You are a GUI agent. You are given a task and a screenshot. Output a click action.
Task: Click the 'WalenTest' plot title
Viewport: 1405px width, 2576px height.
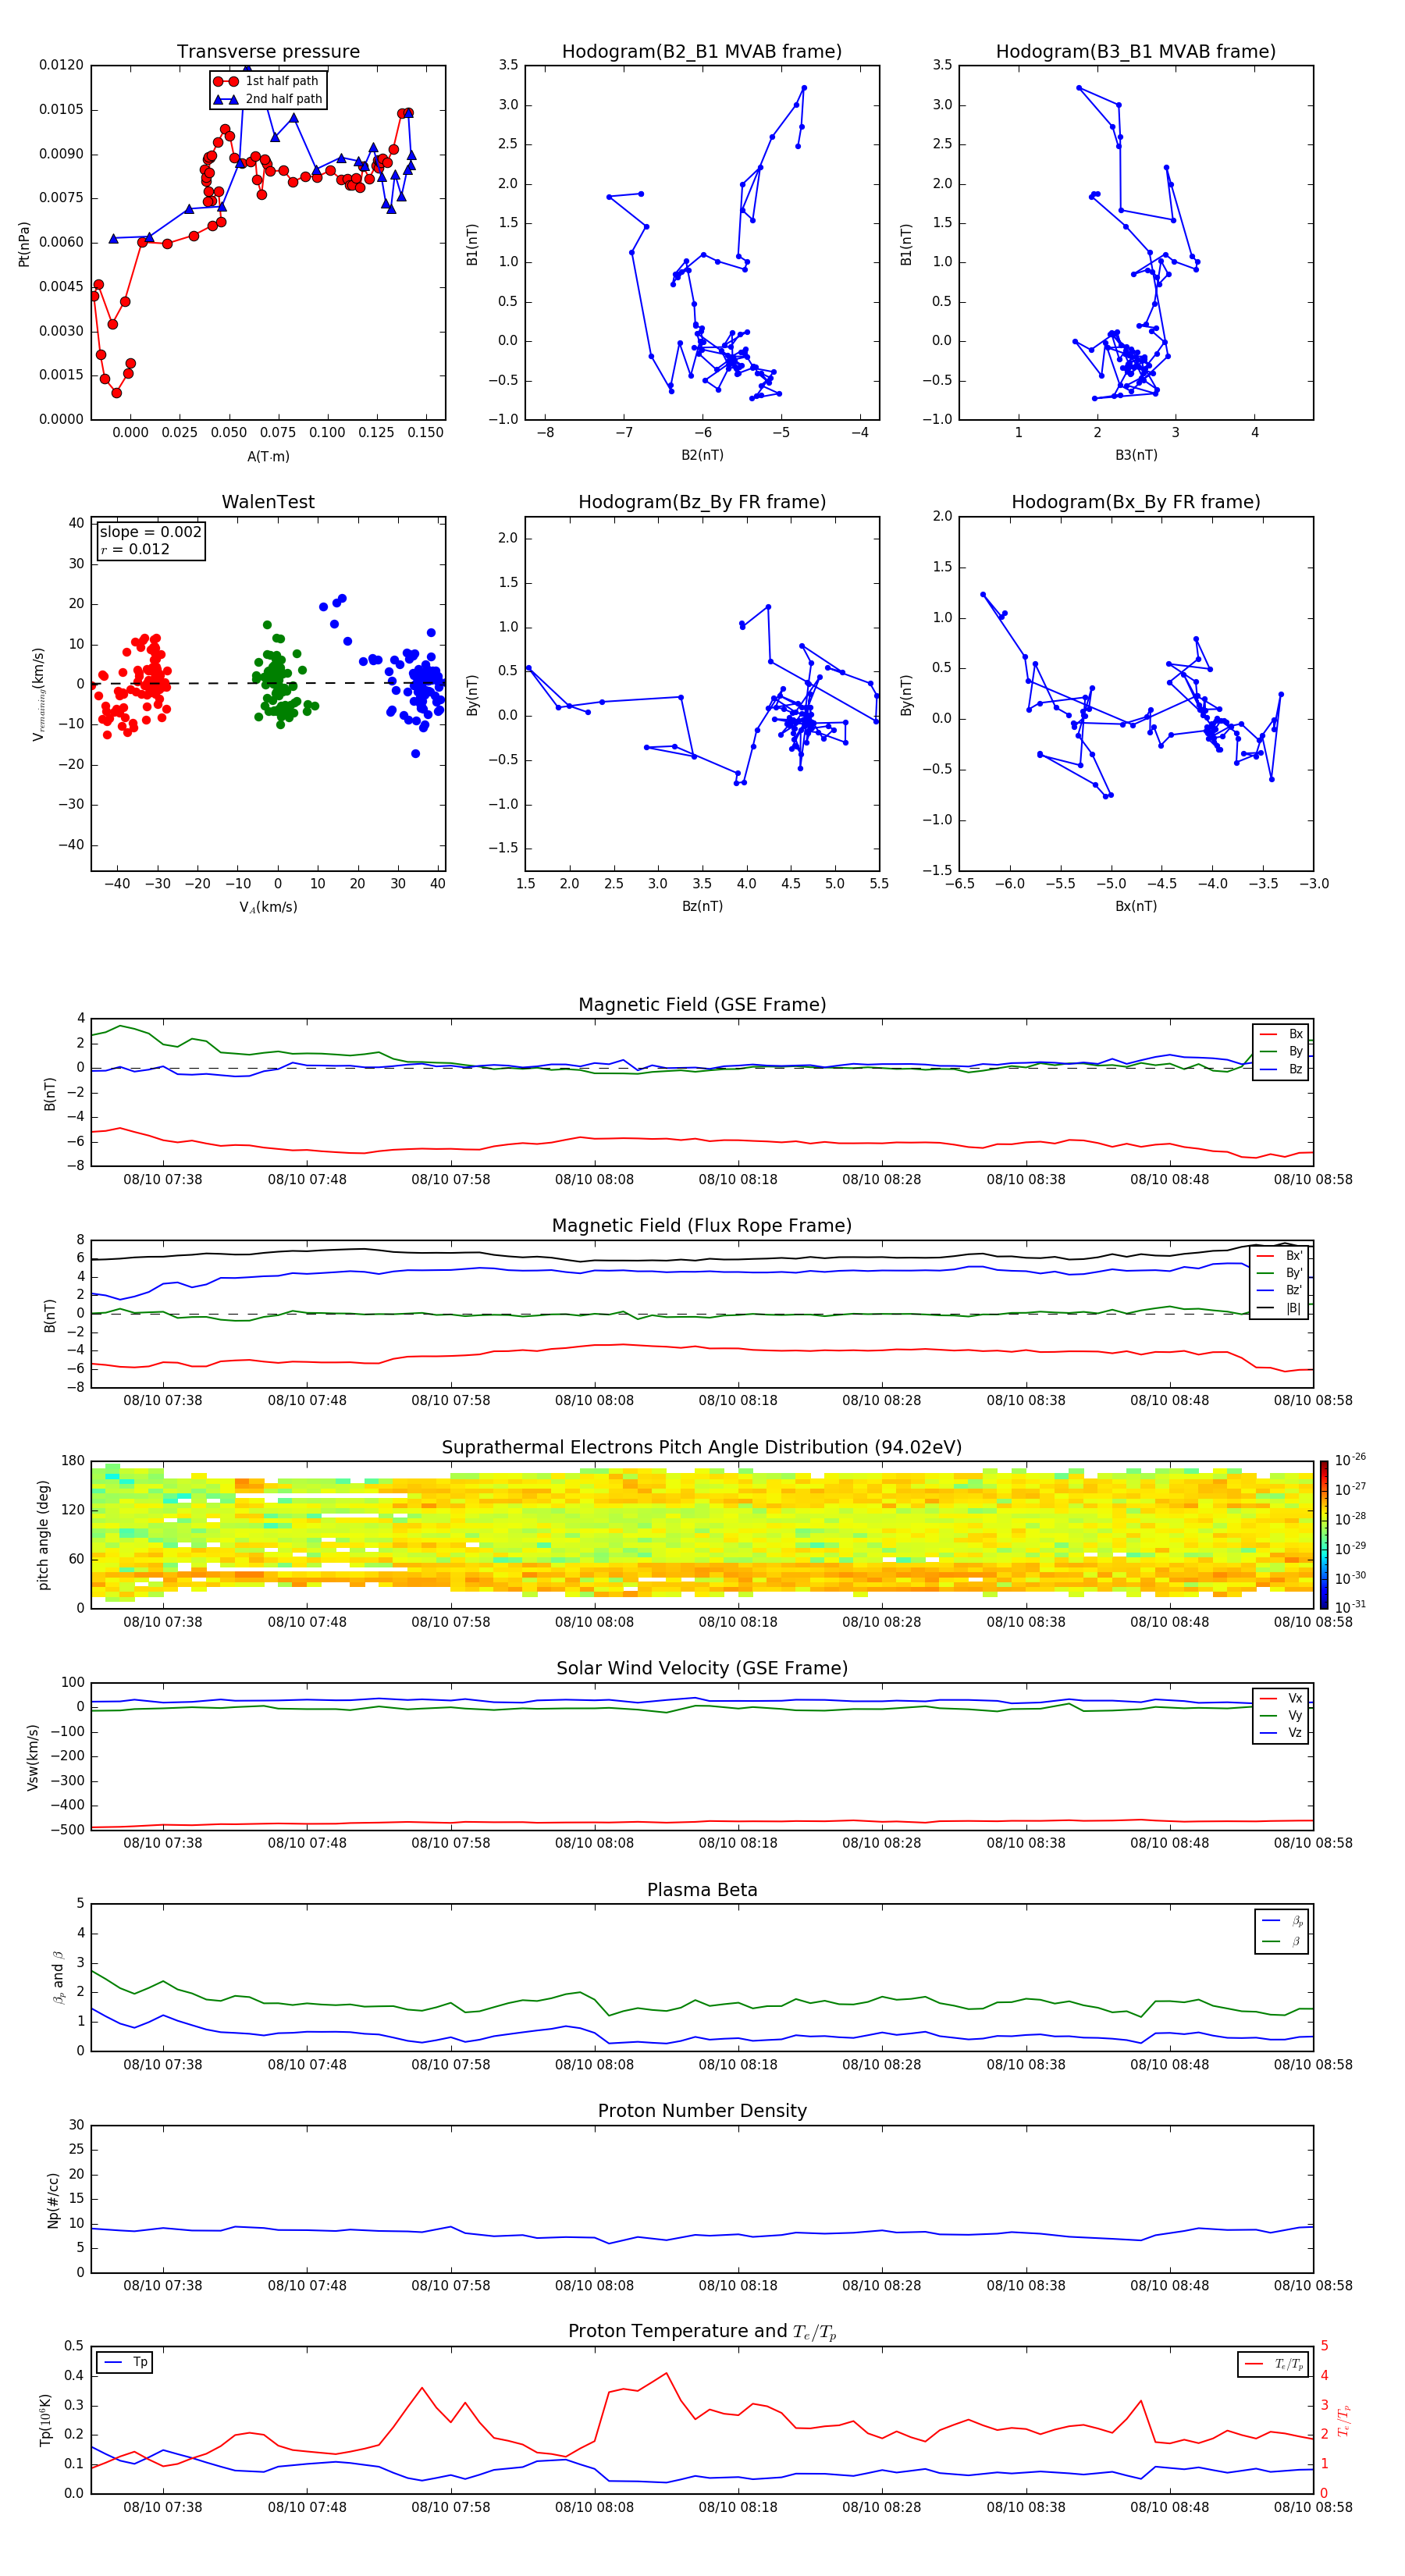[268, 502]
